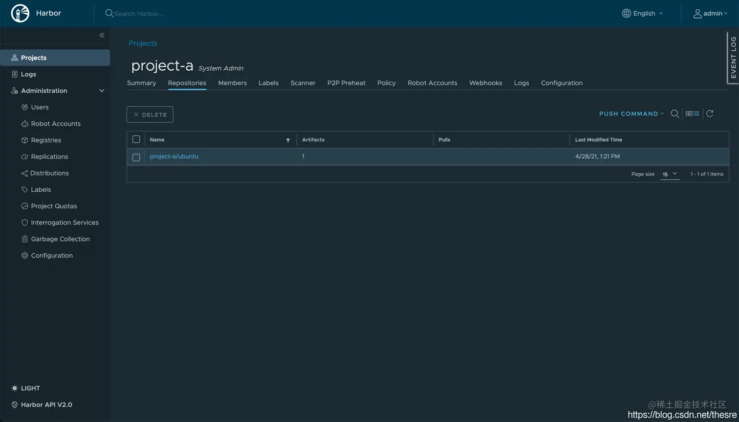Screen dimensions: 739x422
Task: Sort by Last Modified Time column header
Action: tap(598, 140)
